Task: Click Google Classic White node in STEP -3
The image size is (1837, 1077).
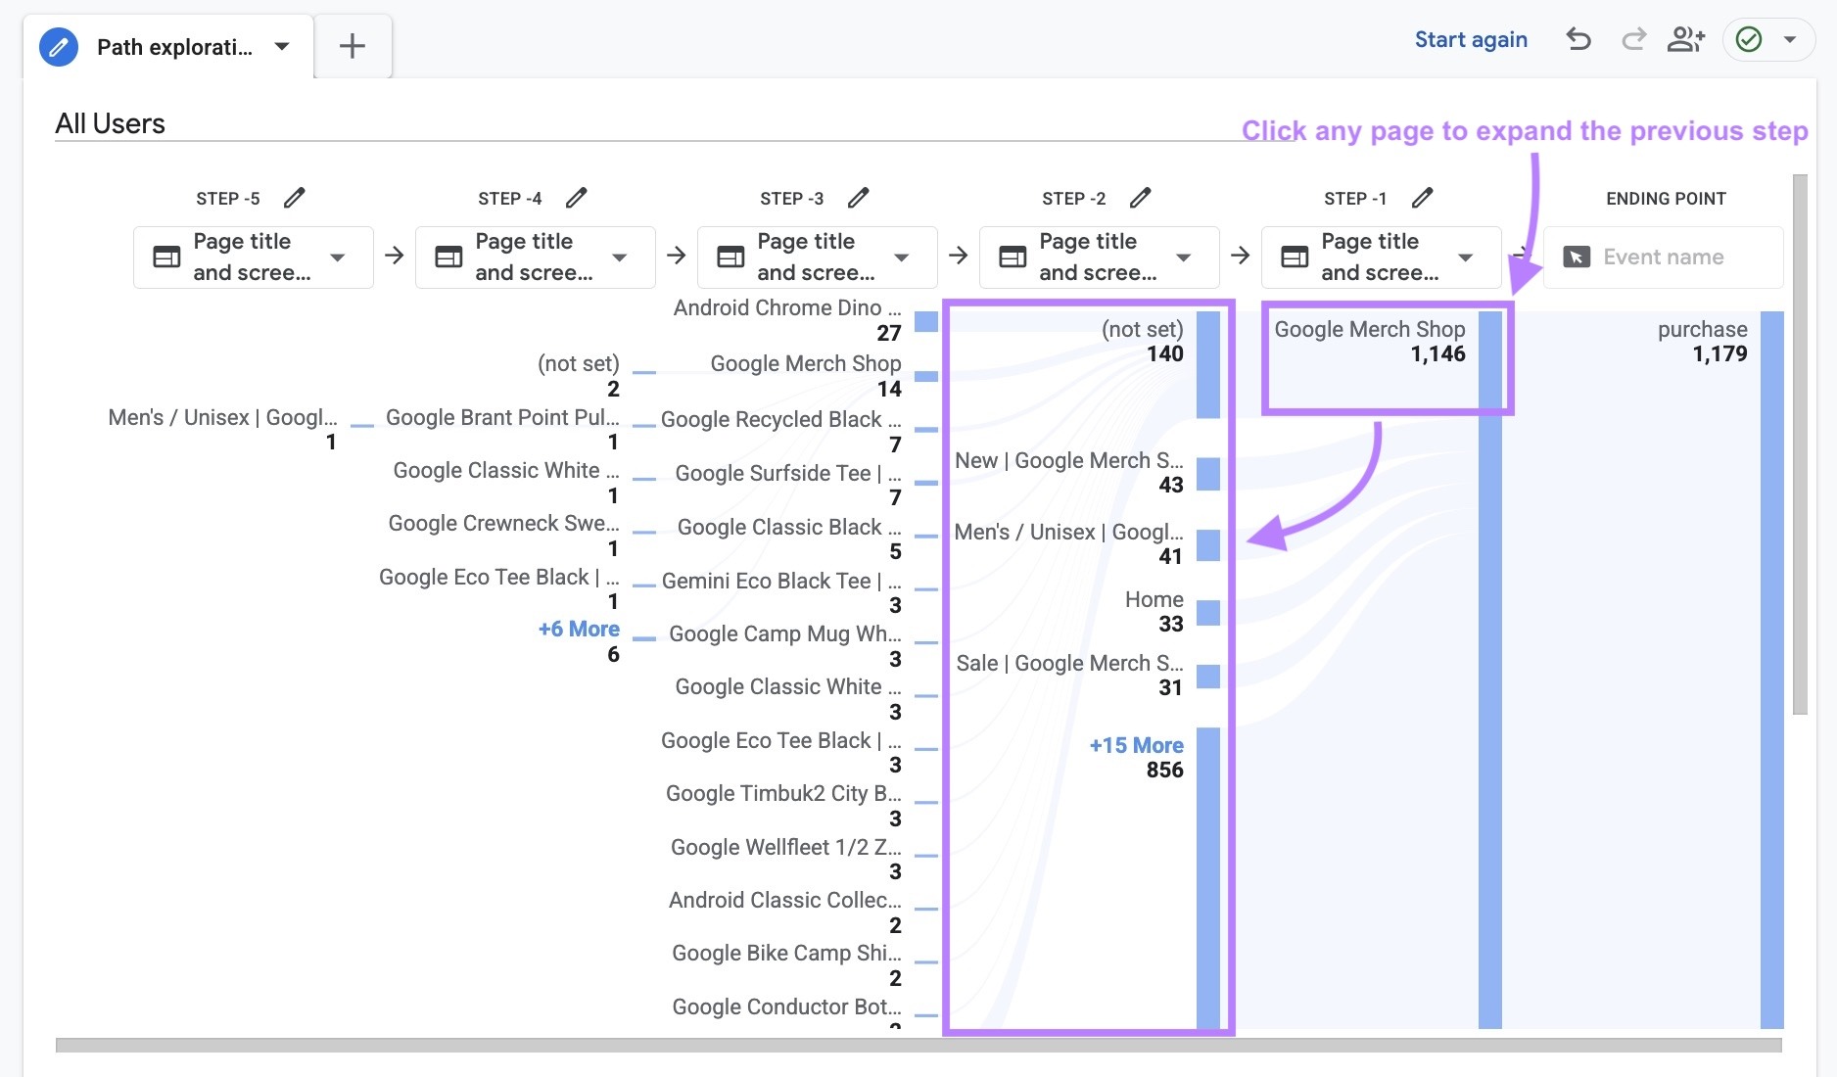Action: [788, 699]
